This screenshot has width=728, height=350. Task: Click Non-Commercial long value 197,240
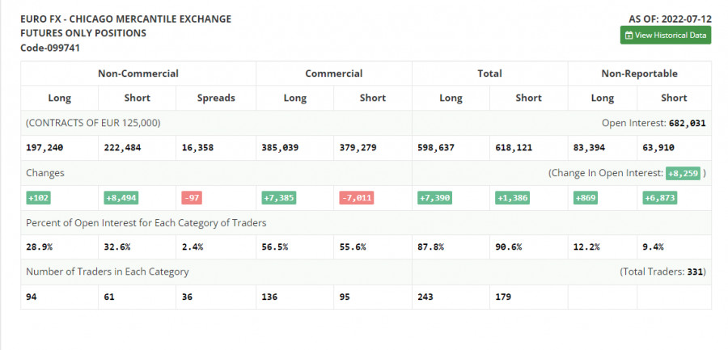pos(44,148)
